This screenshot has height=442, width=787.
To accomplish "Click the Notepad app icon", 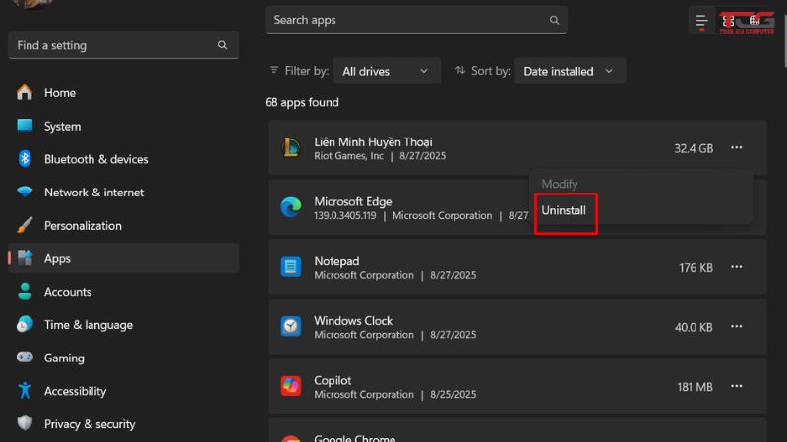I will [x=290, y=266].
